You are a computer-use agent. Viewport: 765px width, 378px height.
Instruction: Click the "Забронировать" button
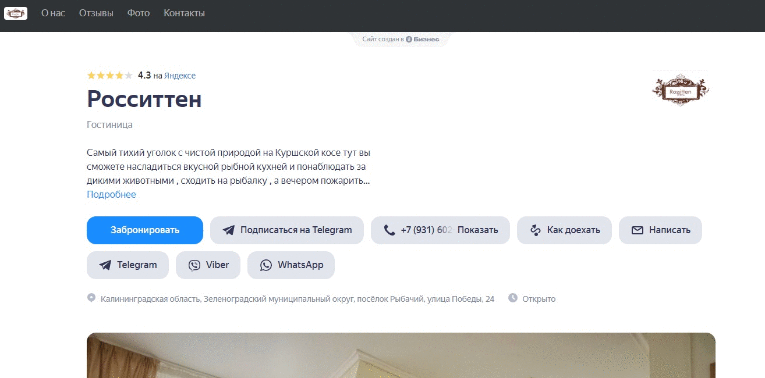tap(145, 230)
